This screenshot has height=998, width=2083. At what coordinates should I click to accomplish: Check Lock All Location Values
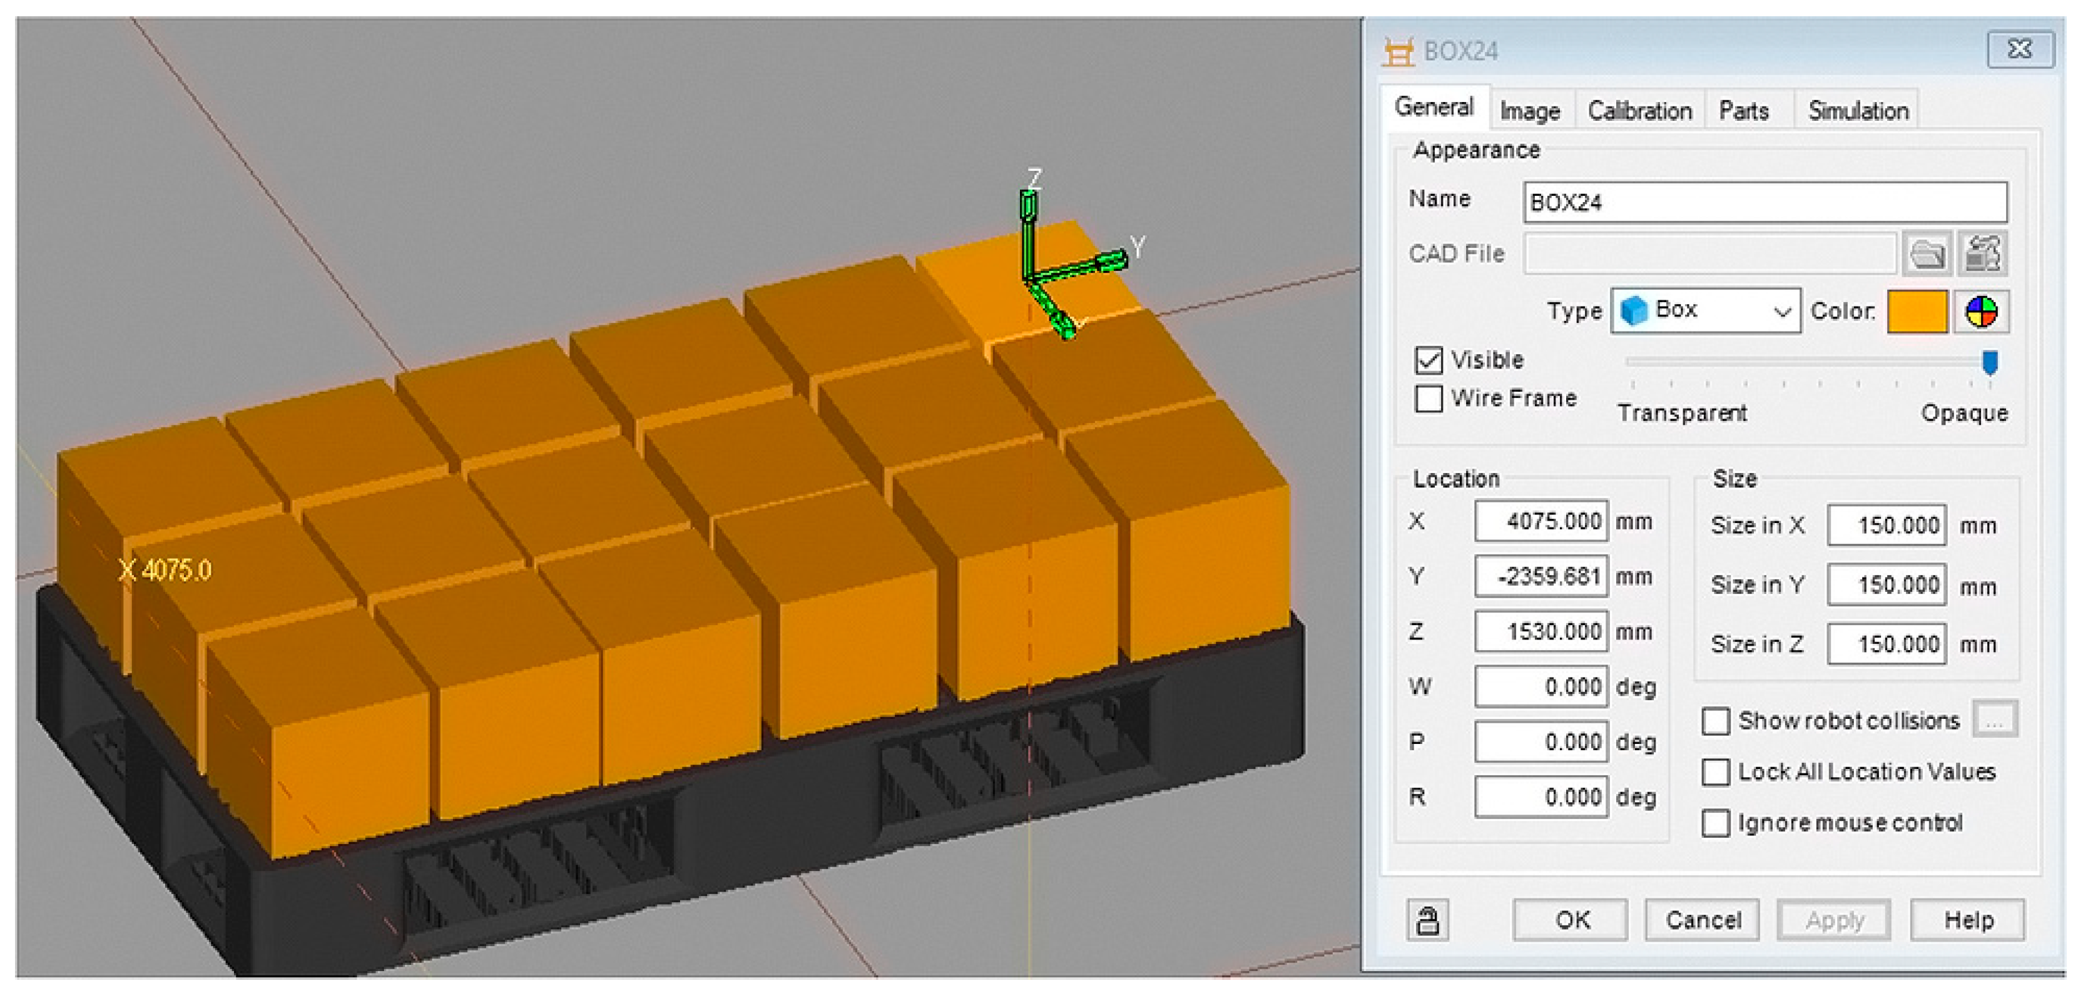1716,771
